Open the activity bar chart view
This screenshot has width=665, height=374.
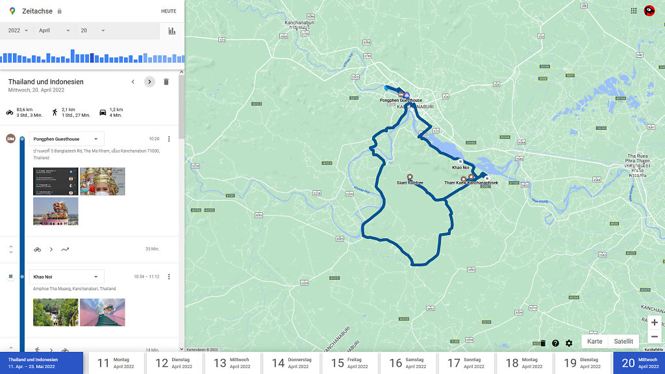(172, 31)
